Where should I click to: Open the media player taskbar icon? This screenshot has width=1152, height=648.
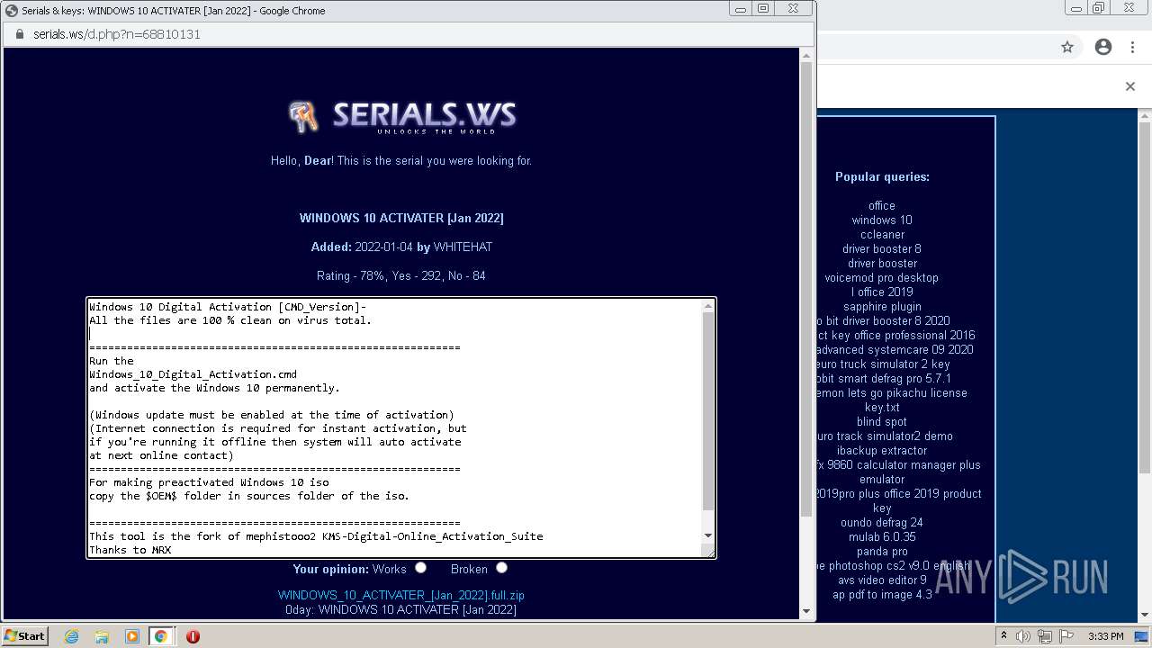point(131,636)
